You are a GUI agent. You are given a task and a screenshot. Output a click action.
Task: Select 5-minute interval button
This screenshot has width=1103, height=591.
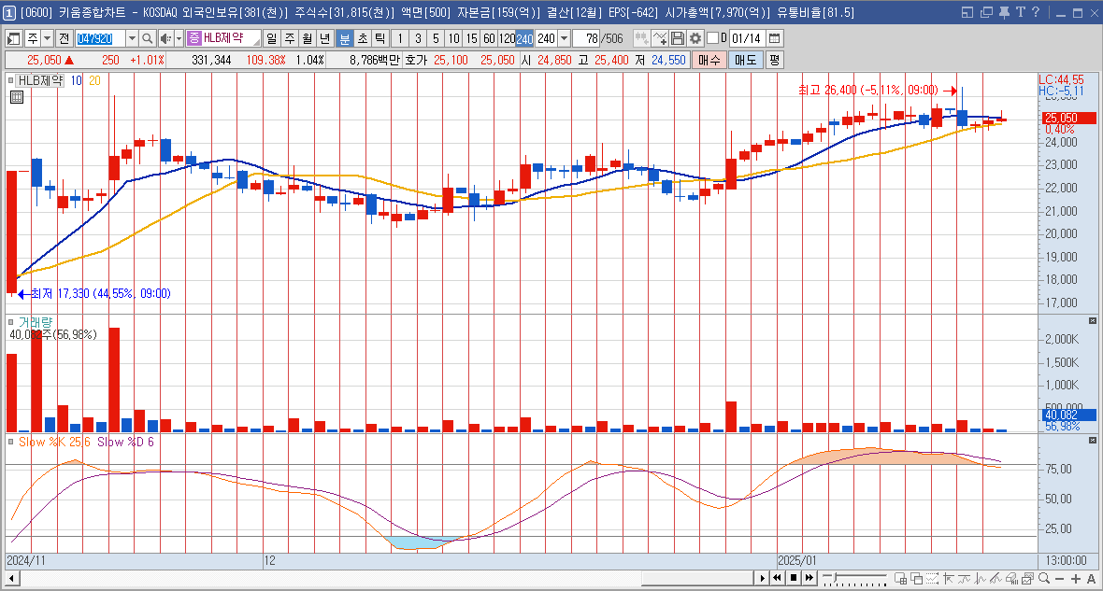[x=436, y=38]
